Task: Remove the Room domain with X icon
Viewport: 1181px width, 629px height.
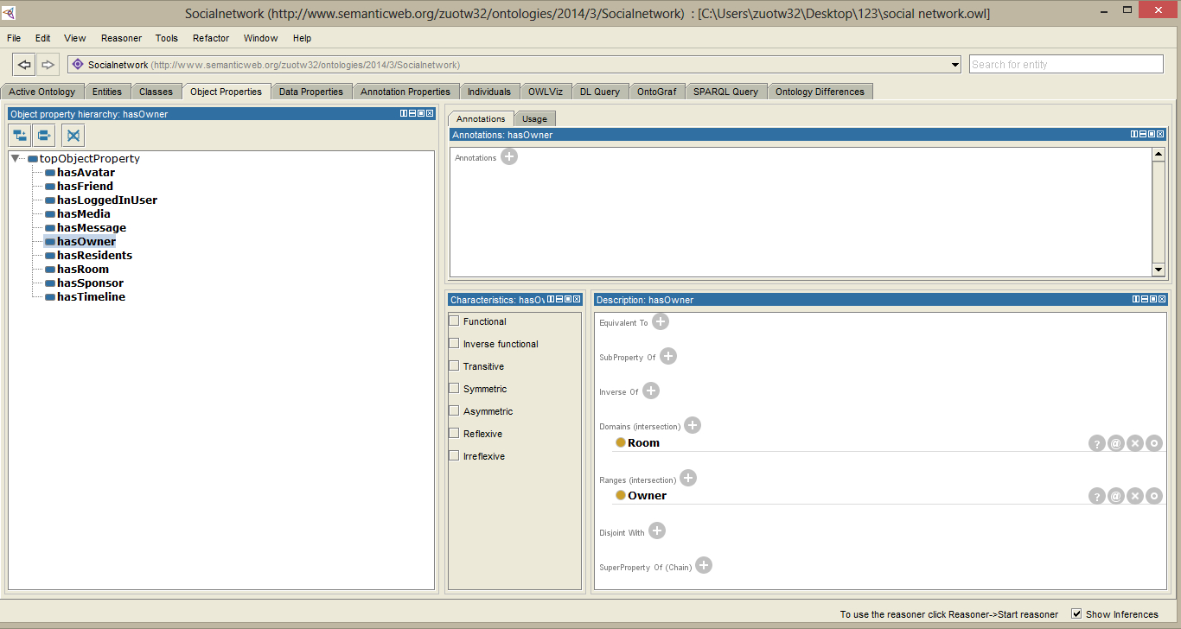Action: tap(1134, 443)
